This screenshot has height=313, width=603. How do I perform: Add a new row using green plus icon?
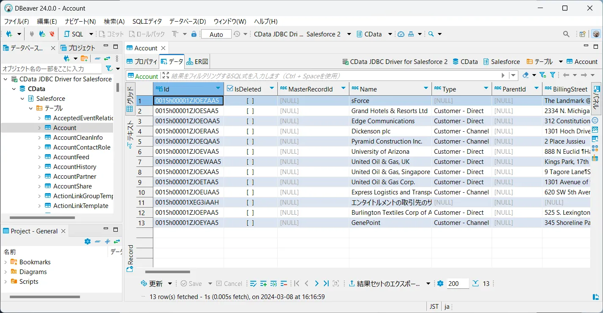(263, 283)
